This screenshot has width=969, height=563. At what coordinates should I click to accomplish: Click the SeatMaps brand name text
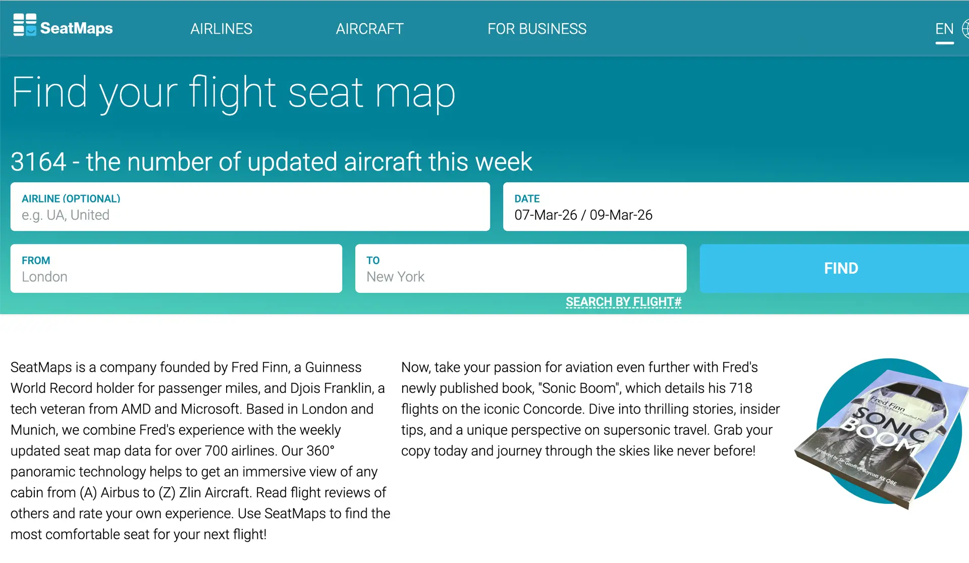76,28
